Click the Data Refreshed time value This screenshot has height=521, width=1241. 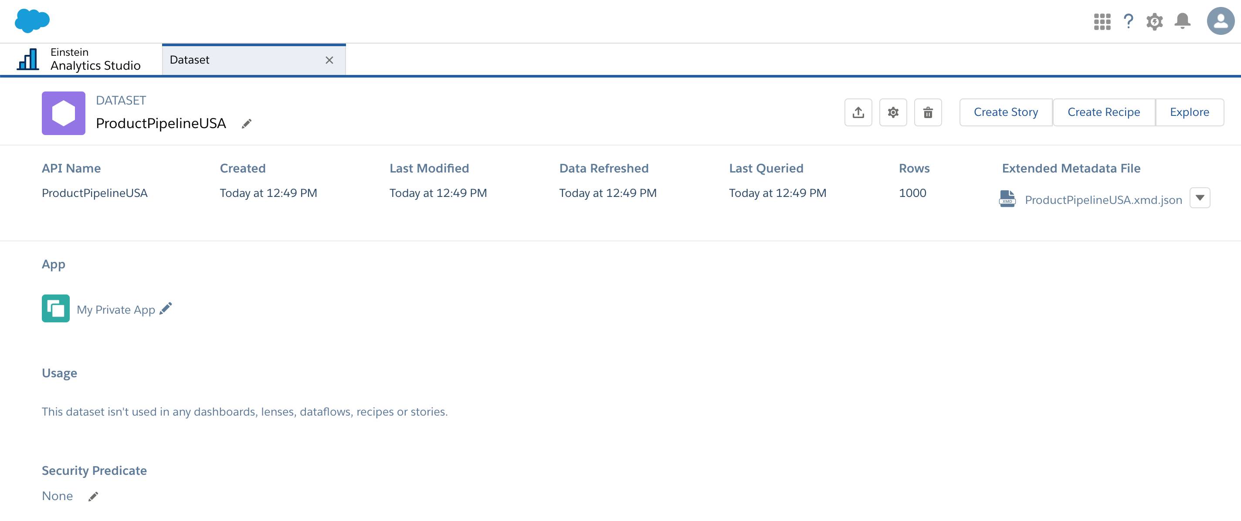coord(607,193)
